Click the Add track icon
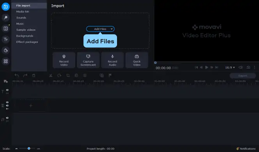This screenshot has height=152, width=259. pyautogui.click(x=5, y=81)
